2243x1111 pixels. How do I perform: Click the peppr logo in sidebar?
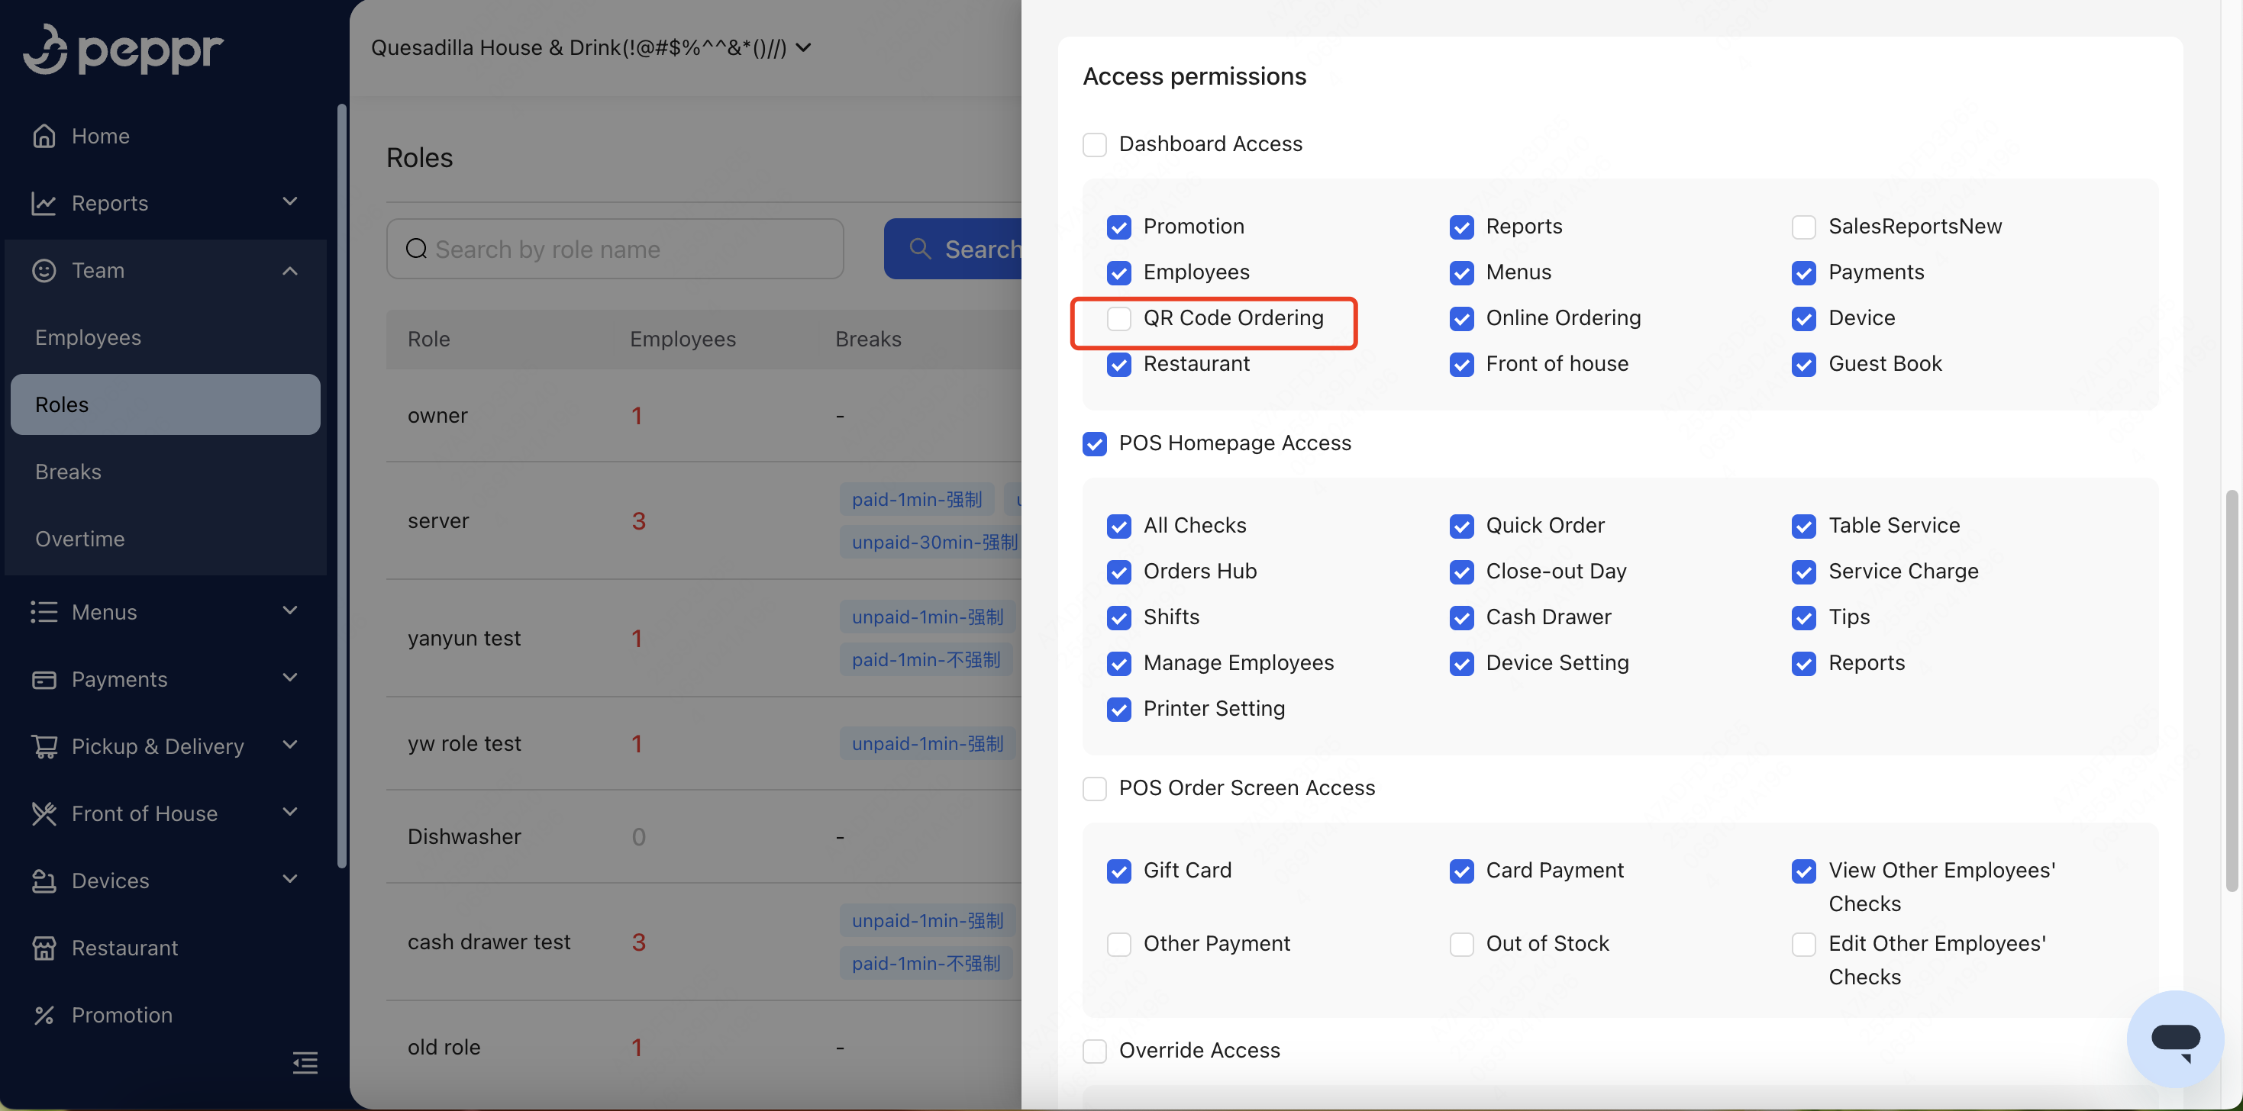coord(123,50)
